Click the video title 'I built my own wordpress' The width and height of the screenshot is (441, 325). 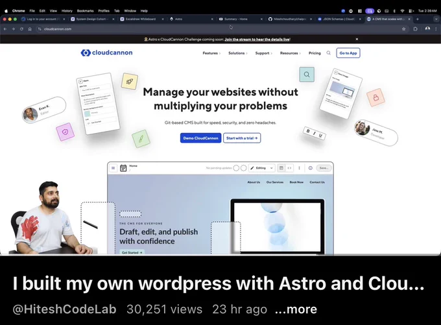click(x=219, y=283)
